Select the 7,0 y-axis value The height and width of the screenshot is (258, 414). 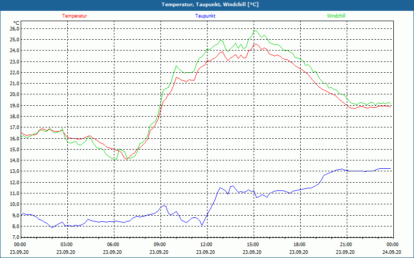(16, 237)
